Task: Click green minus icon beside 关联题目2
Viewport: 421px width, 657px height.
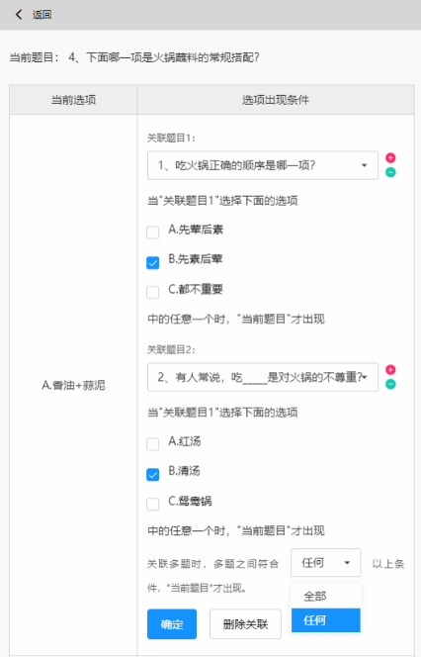Action: (x=390, y=384)
